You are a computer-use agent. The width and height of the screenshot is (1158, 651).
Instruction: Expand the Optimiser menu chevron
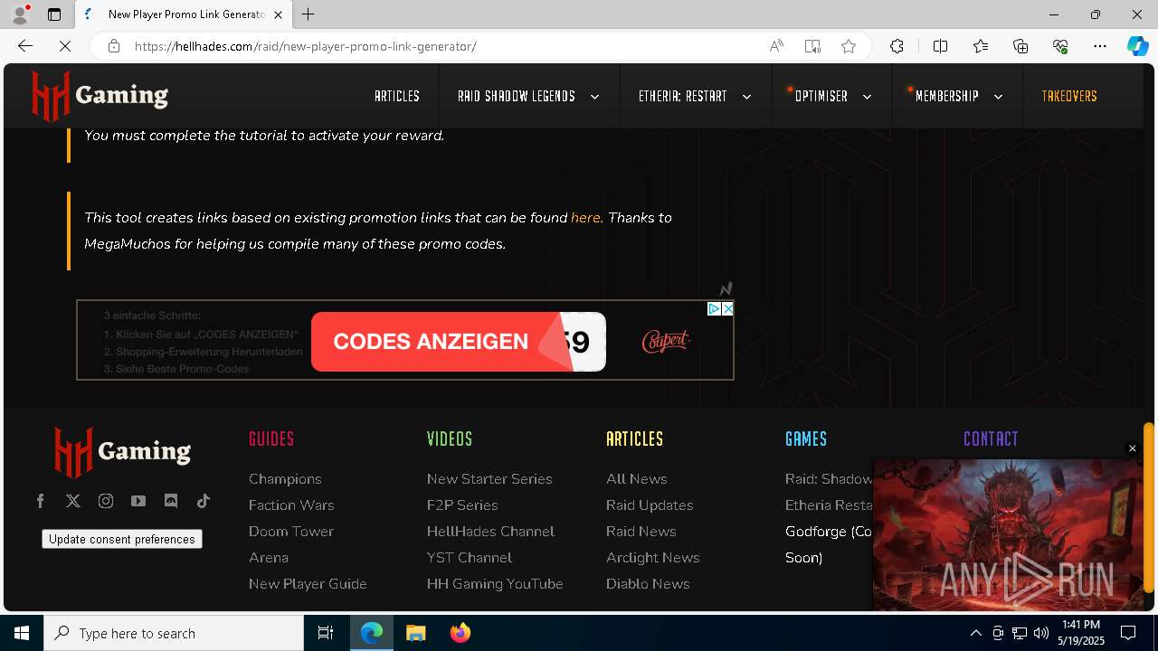coord(867,97)
